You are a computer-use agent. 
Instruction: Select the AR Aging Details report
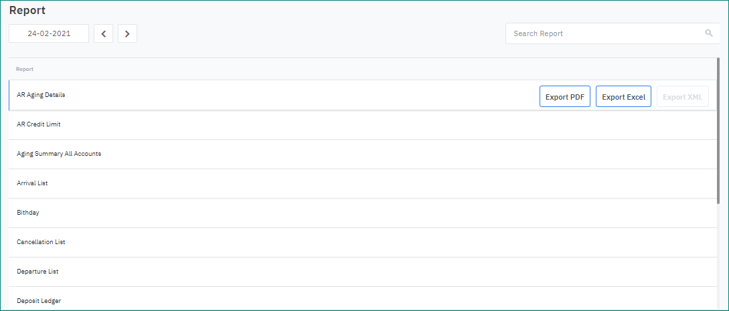pyautogui.click(x=41, y=95)
